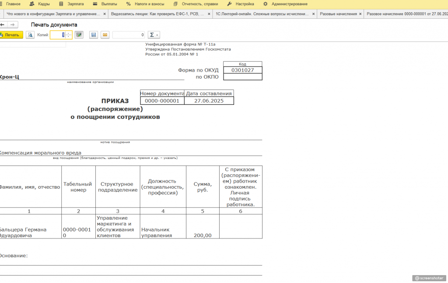This screenshot has height=283, width=448.
Task: Click the Копий copies input field
Action: click(58, 35)
